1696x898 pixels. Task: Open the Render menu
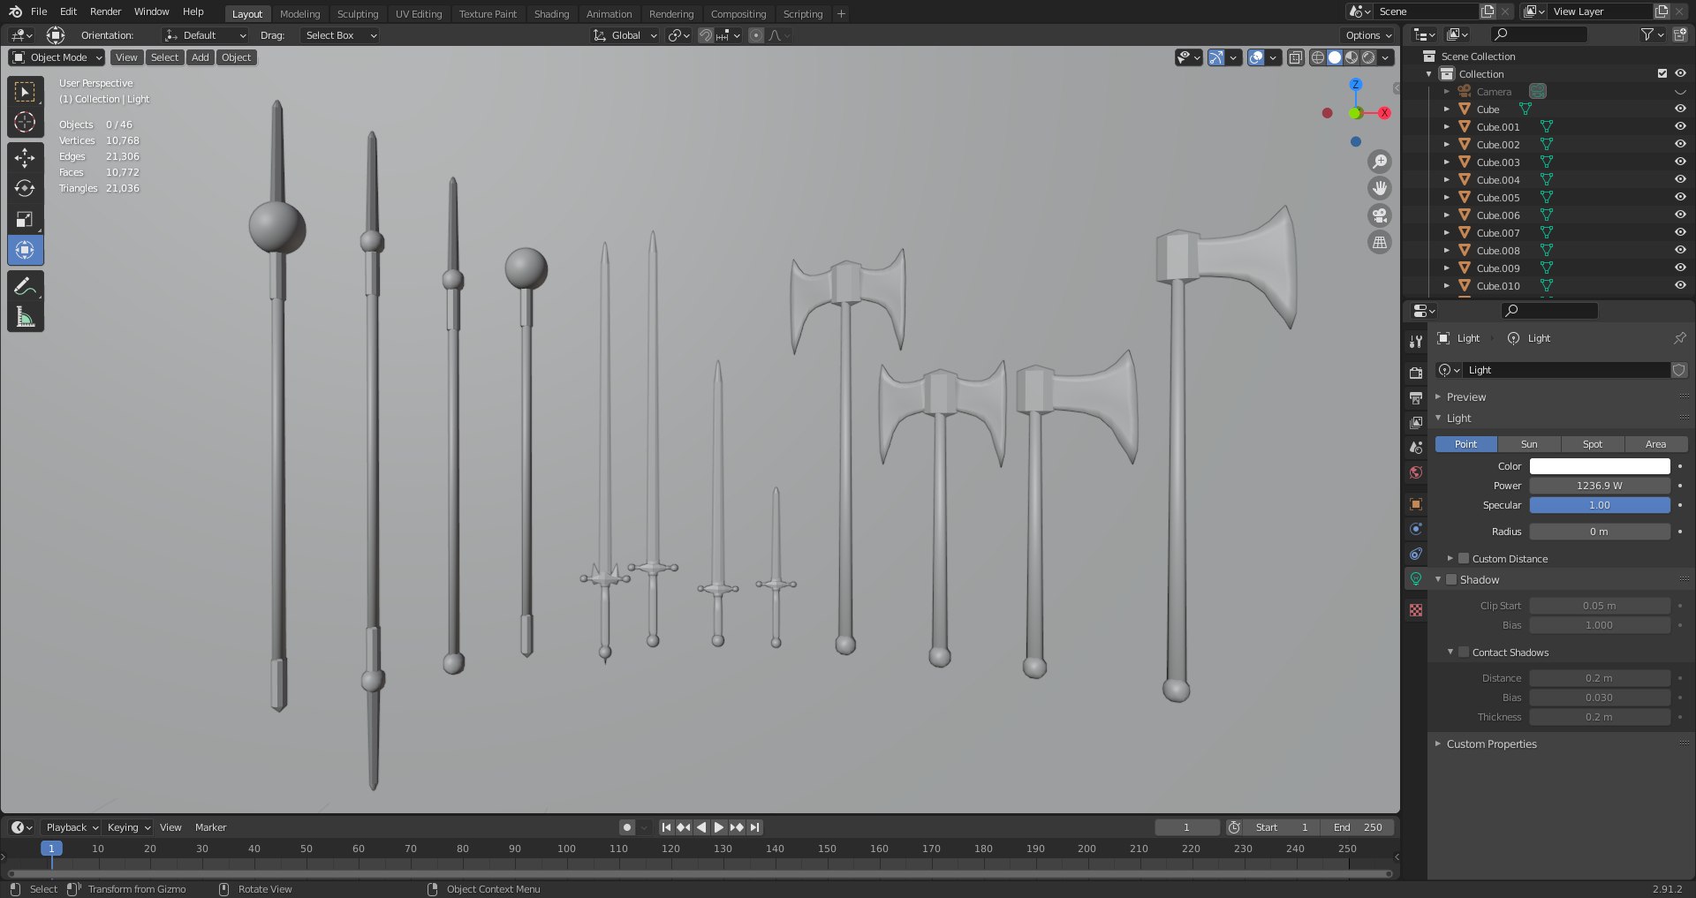[x=105, y=11]
